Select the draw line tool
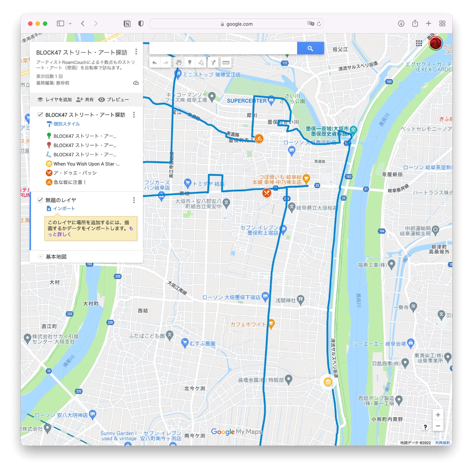Image resolution: width=473 pixels, height=473 pixels. (201, 63)
